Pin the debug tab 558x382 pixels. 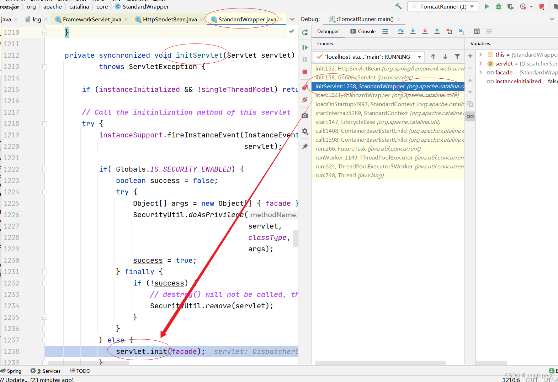305,146
